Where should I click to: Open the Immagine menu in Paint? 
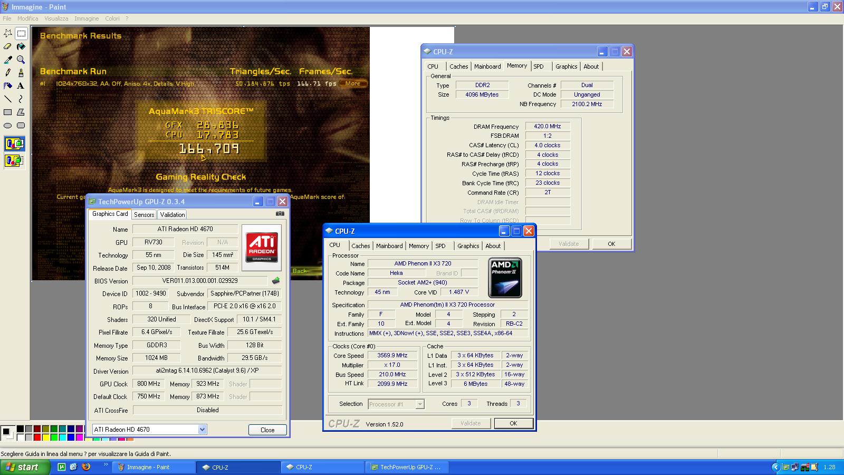tap(87, 18)
